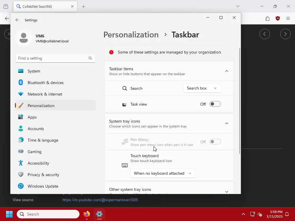Open the clock showing 5:59 PM
This screenshot has height=221, width=295.
tap(275, 214)
